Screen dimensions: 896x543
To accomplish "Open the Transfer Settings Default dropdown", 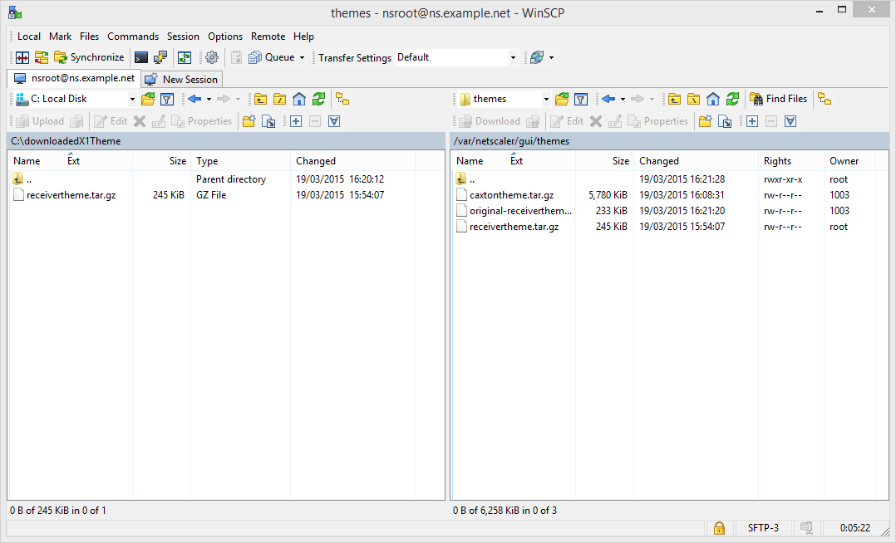I will pyautogui.click(x=513, y=57).
